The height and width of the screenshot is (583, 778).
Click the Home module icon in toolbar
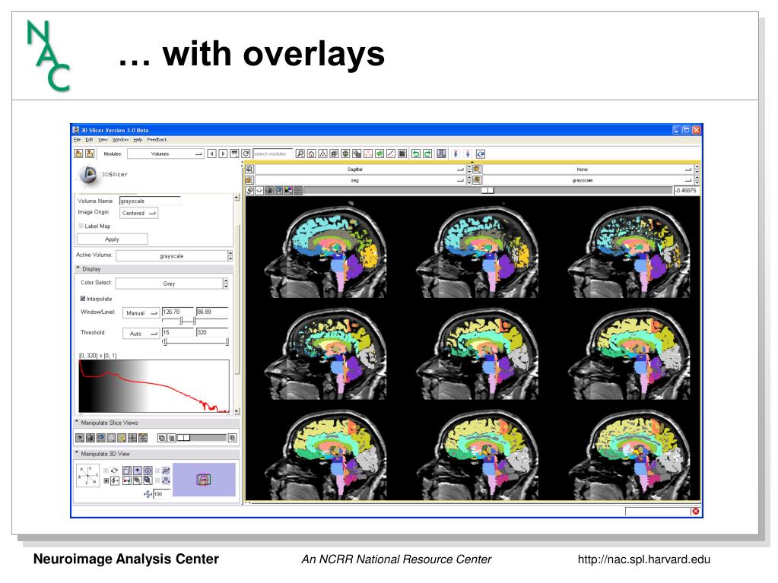[x=312, y=154]
